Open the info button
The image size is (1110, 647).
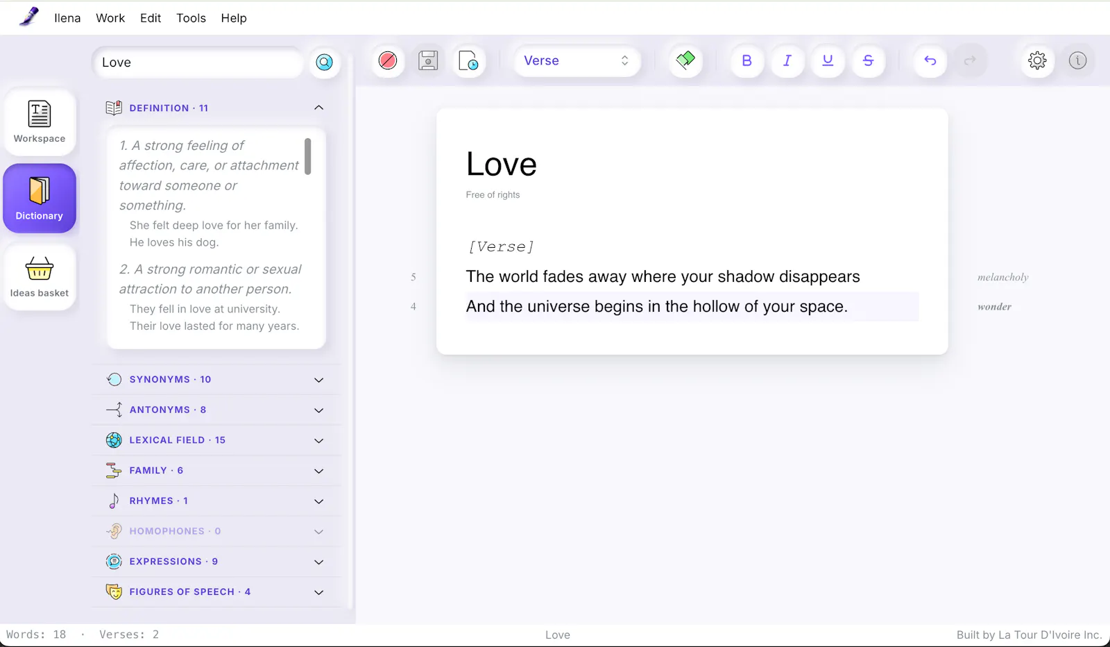1077,60
